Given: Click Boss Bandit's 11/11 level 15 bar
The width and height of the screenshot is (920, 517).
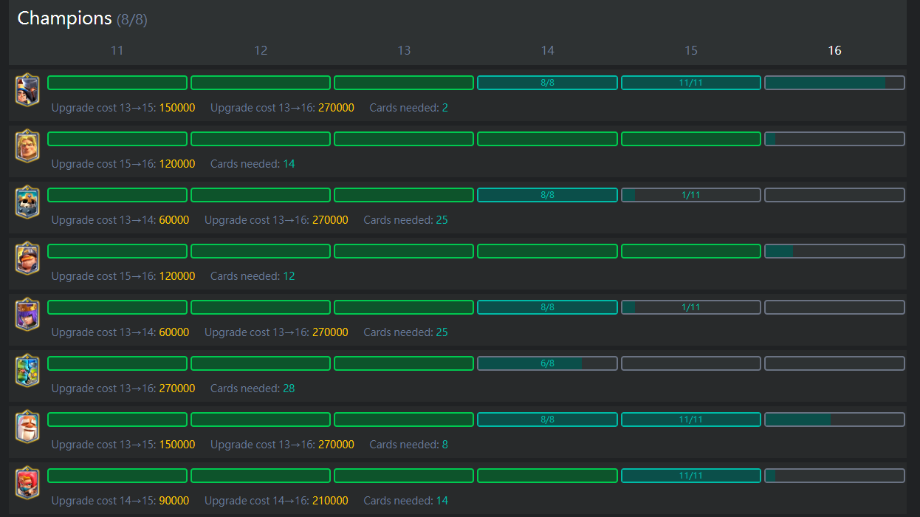Looking at the screenshot, I should tap(690, 476).
